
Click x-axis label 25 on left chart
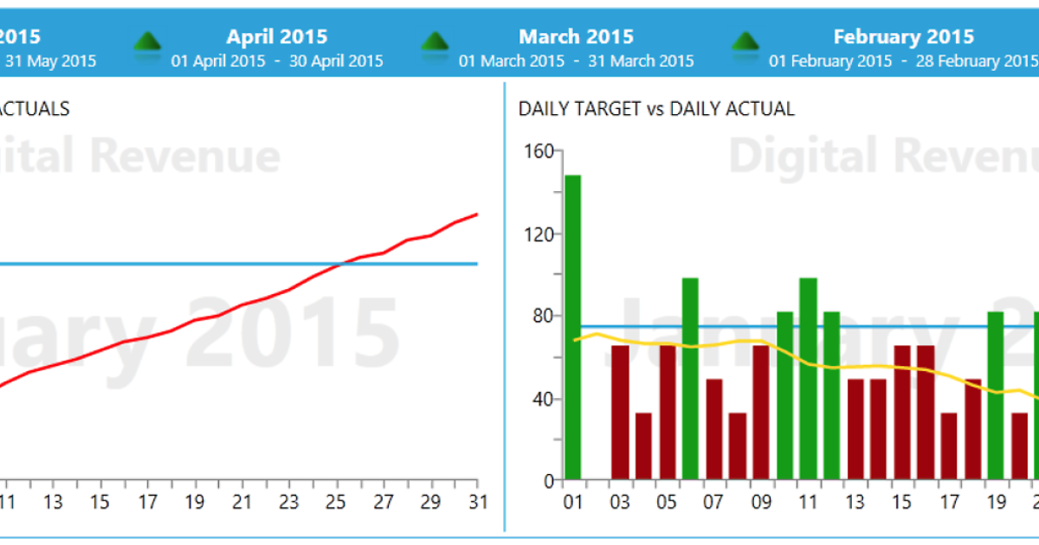pyautogui.click(x=335, y=502)
